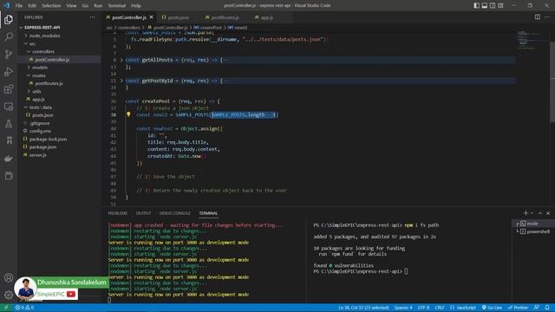555x312 pixels.
Task: Unfold getPostById function at line 15
Action: (x=121, y=81)
